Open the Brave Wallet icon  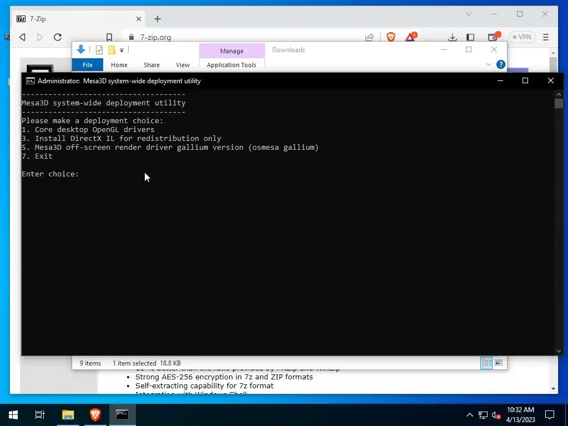(493, 37)
